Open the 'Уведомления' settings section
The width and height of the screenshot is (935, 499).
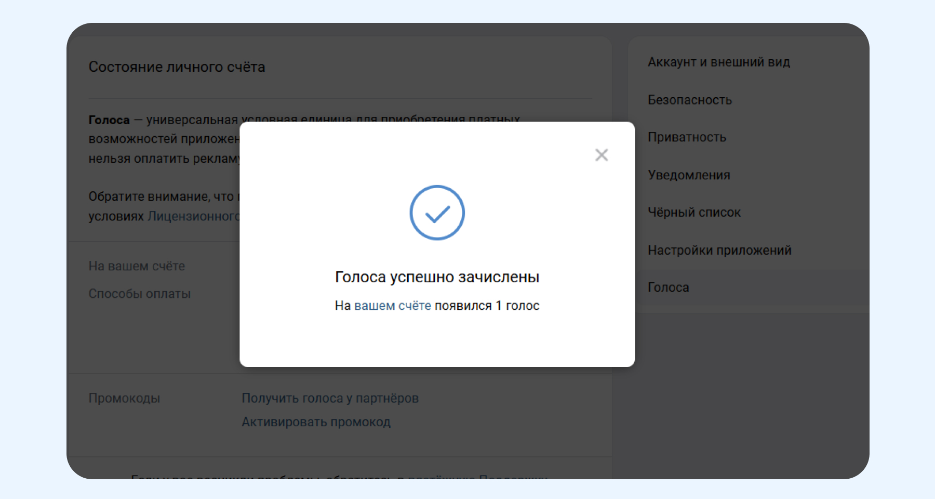tap(689, 175)
